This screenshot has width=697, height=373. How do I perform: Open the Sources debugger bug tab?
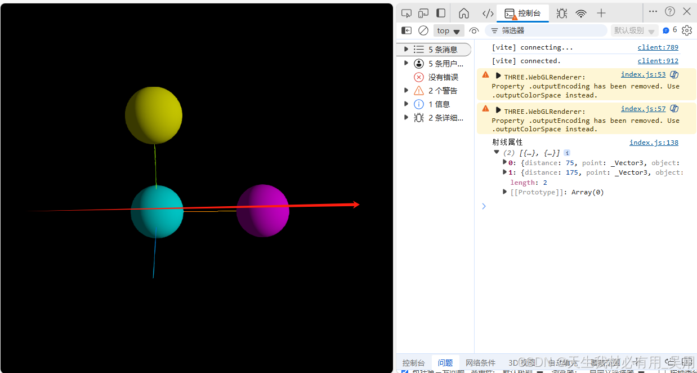coord(562,13)
